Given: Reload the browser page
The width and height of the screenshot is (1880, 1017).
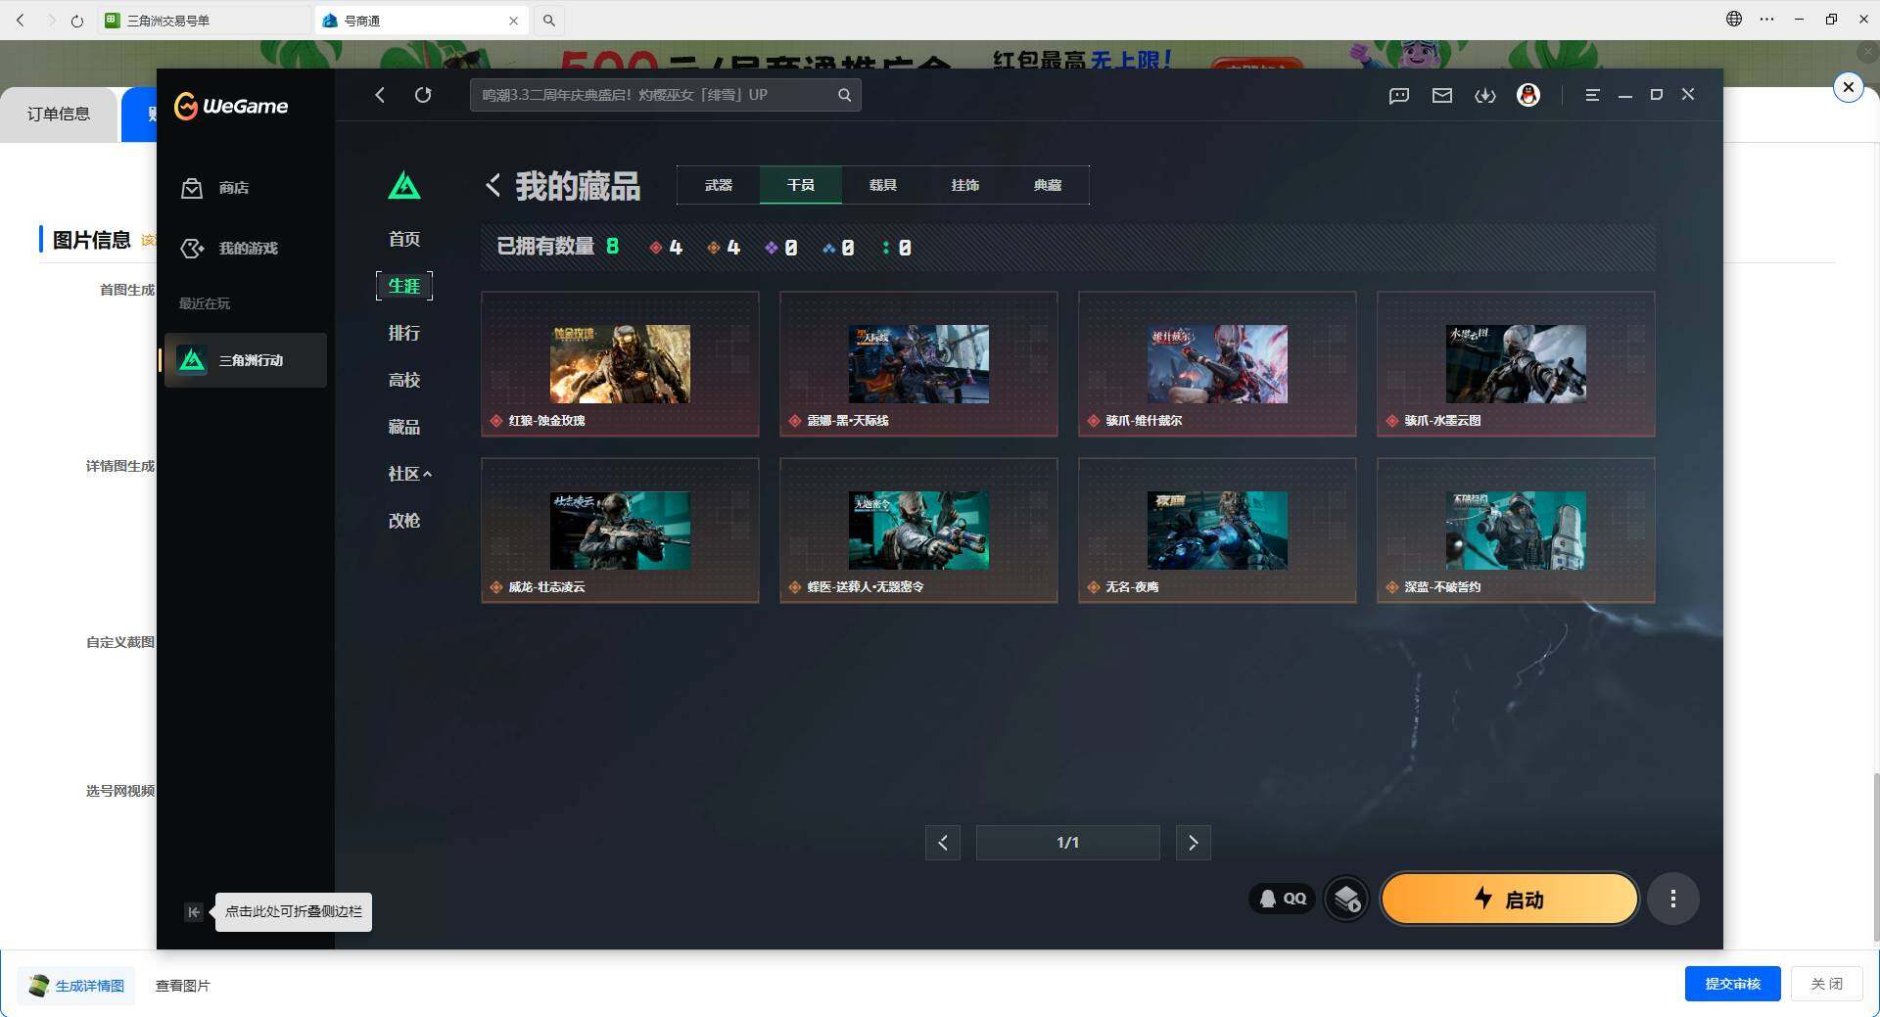Looking at the screenshot, I should 77,20.
